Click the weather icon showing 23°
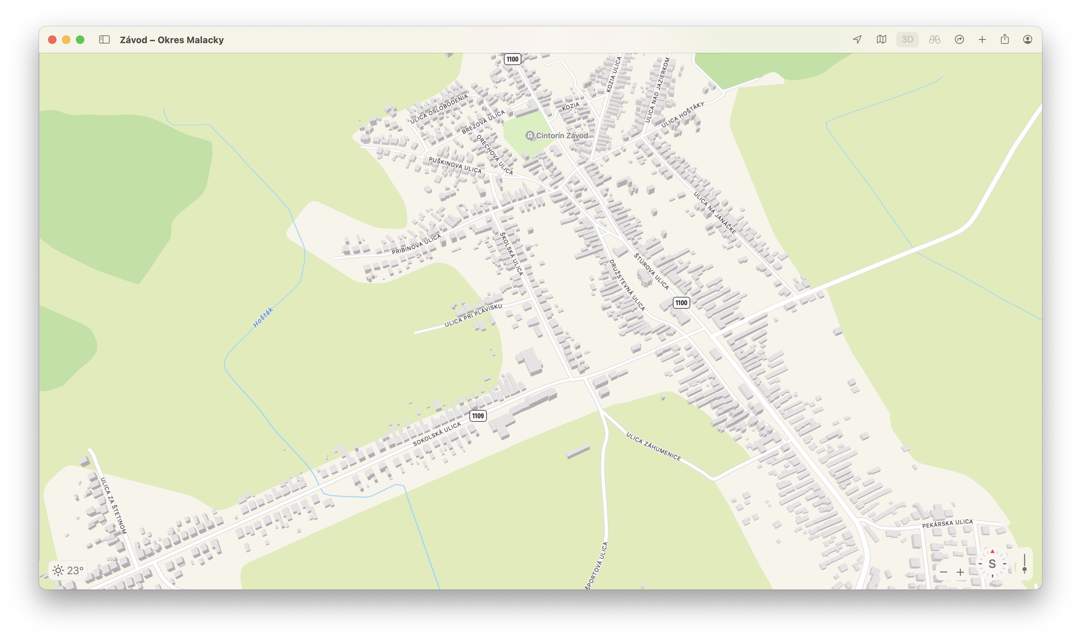Image resolution: width=1081 pixels, height=641 pixels. click(x=68, y=570)
